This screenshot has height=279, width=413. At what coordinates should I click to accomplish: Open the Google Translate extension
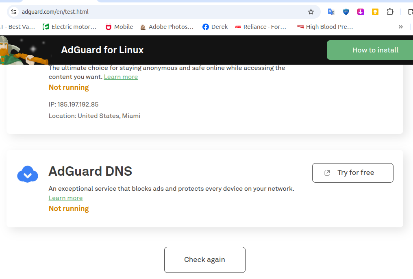[331, 12]
